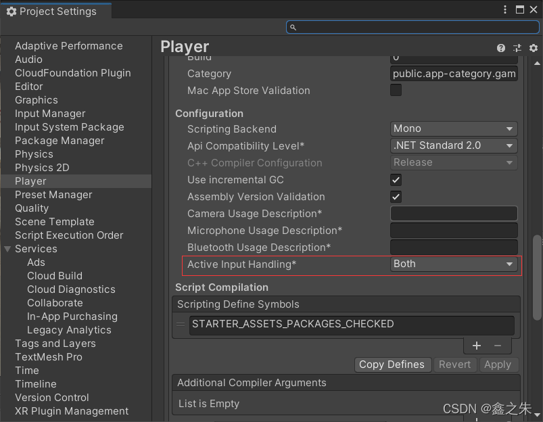
Task: Click the Camera Usage Description field
Action: tap(453, 213)
